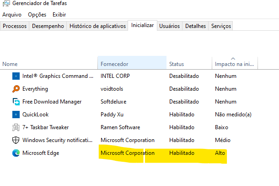Click the Intel Graphics Command icon
Screen dimensions: 279x186
click(x=16, y=76)
